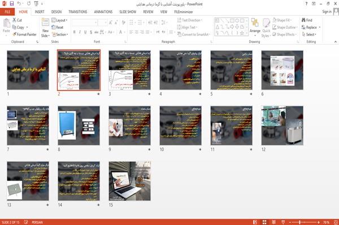Open the Select dropdown in Editing

coord(309,34)
